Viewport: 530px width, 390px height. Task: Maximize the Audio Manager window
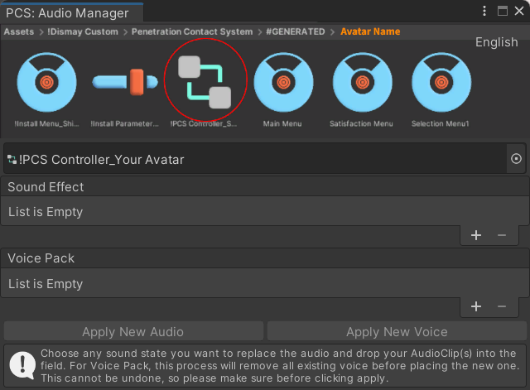tap(503, 11)
